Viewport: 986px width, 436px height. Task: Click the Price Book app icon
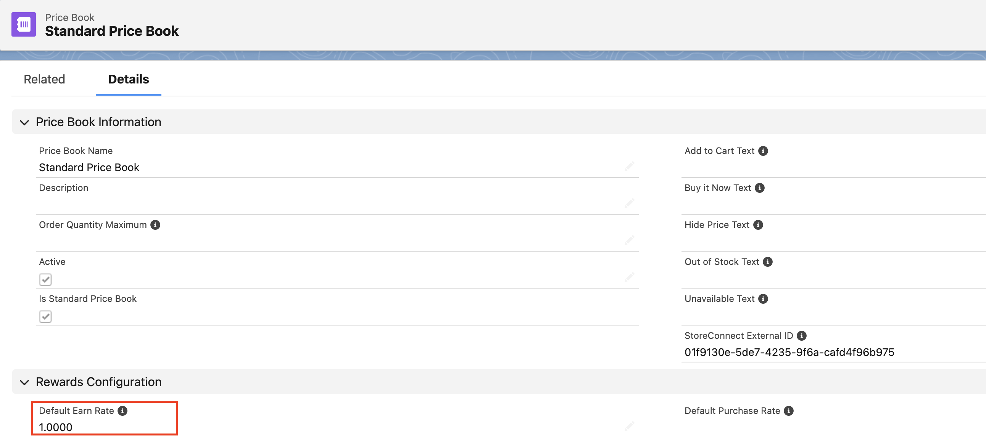point(24,24)
